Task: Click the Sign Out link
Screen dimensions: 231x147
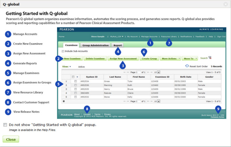Action: pyautogui.click(x=221, y=37)
